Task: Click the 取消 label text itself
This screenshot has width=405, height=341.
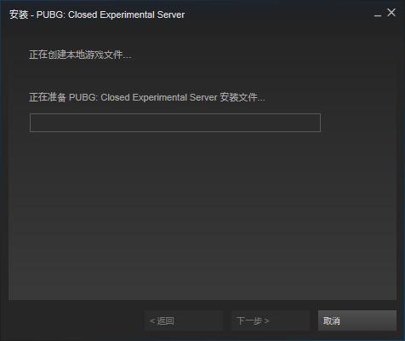Action: click(332, 321)
